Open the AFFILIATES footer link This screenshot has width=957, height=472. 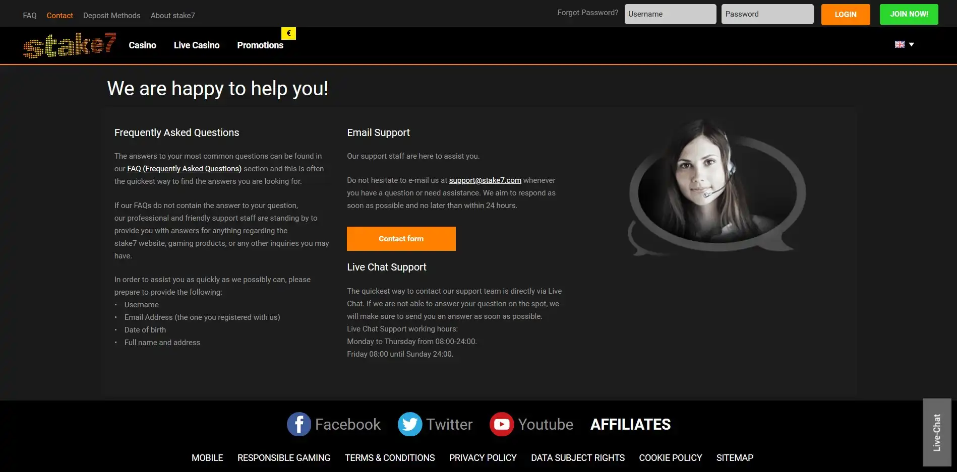click(x=630, y=424)
